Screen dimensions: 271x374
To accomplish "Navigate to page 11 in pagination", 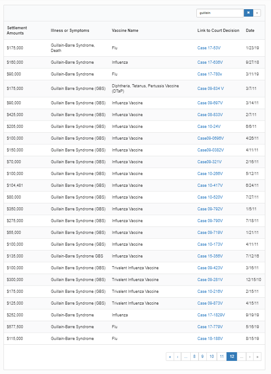I will pos(222,357).
